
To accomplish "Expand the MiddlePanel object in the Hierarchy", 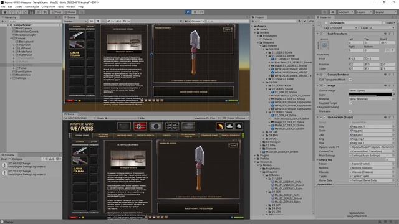I will 14,52.
